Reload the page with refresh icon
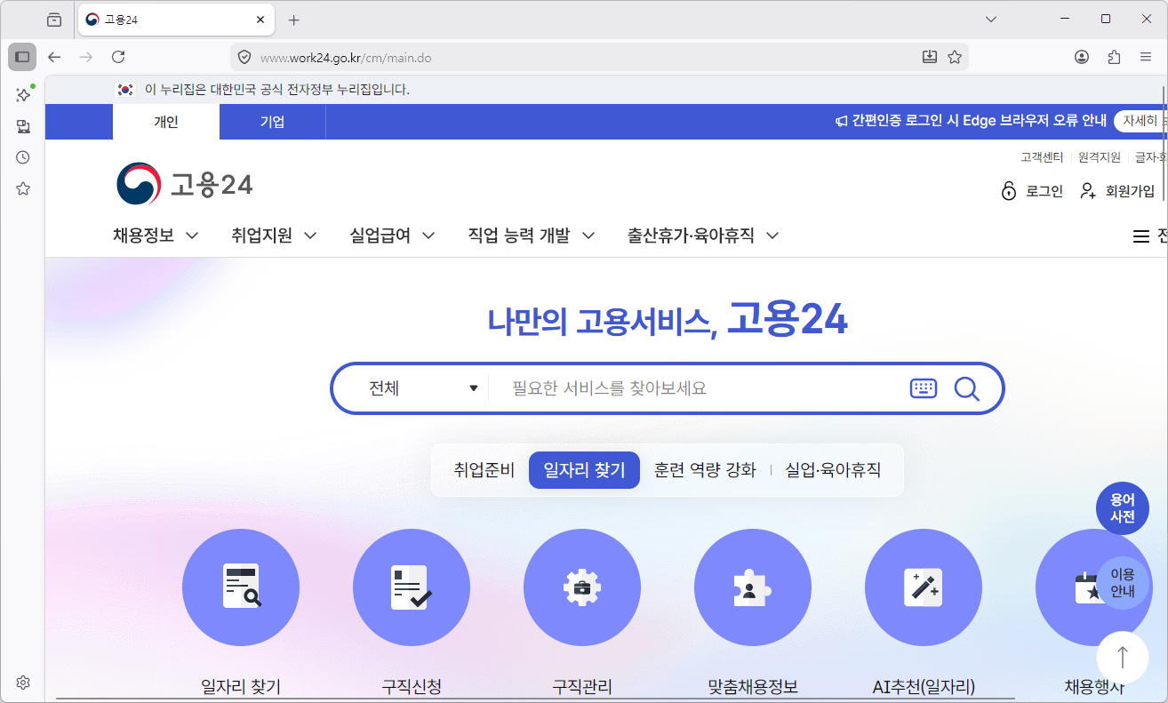 (x=118, y=57)
